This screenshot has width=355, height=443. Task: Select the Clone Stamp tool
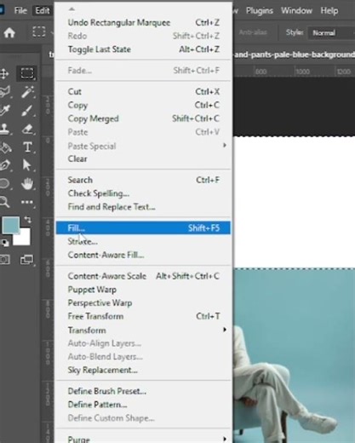coord(4,129)
